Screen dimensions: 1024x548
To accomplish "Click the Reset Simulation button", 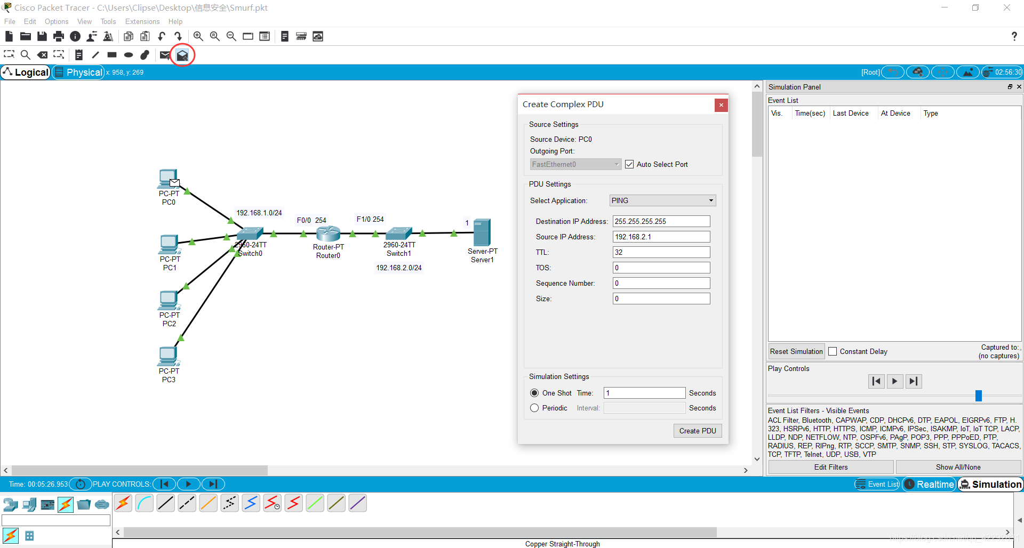I will pos(796,351).
